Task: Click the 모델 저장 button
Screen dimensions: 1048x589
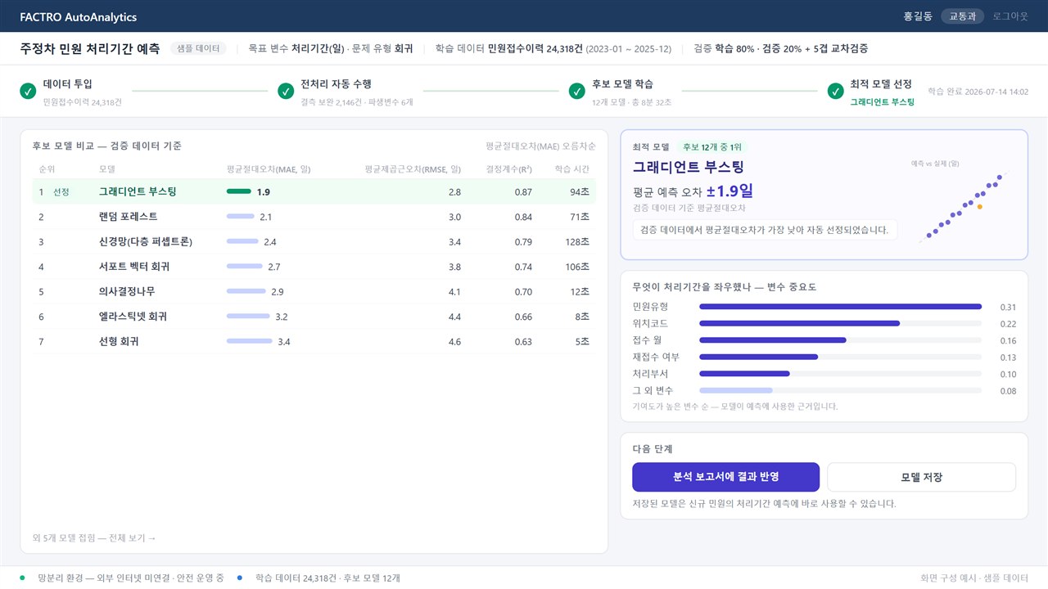Action: (921, 477)
